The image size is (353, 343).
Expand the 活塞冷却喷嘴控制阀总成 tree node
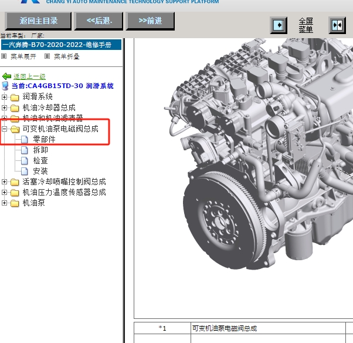5,182
